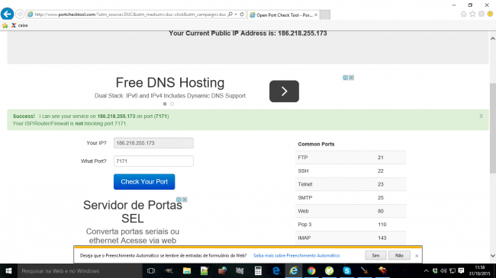Click the page scrollbar down arrow
The image size is (496, 278).
pyautogui.click(x=492, y=256)
